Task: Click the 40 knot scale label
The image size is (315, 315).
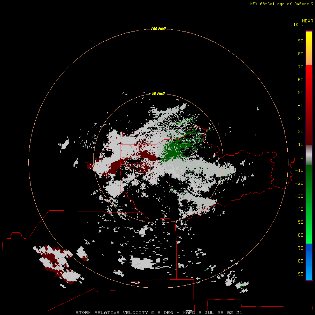Action: [301, 105]
